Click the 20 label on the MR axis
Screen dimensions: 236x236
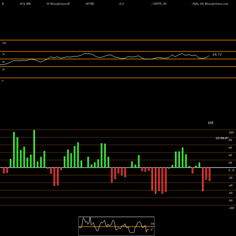[230, 163]
